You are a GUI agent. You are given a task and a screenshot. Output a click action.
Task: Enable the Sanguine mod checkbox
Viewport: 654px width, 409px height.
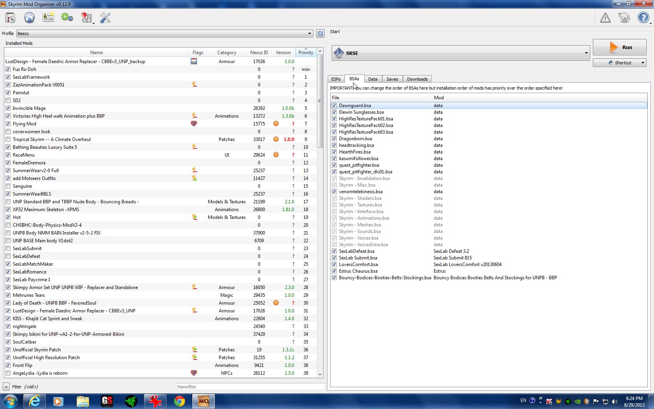[8, 186]
